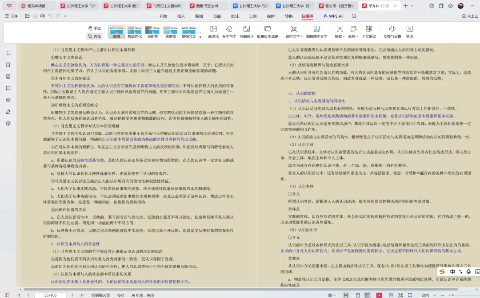Click the 纠偏矫正 deskew tool
Image resolution: width=480 pixels, height=298 pixels.
[x=246, y=32]
